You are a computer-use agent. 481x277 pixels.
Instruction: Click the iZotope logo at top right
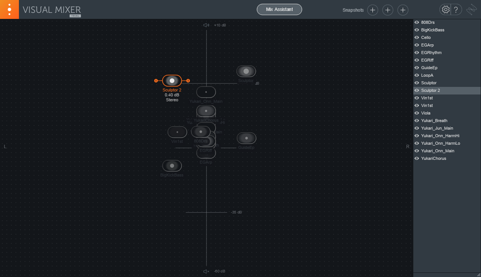pos(472,10)
